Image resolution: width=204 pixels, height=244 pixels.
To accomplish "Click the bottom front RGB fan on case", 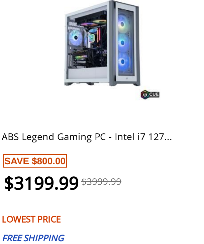I will (x=124, y=62).
